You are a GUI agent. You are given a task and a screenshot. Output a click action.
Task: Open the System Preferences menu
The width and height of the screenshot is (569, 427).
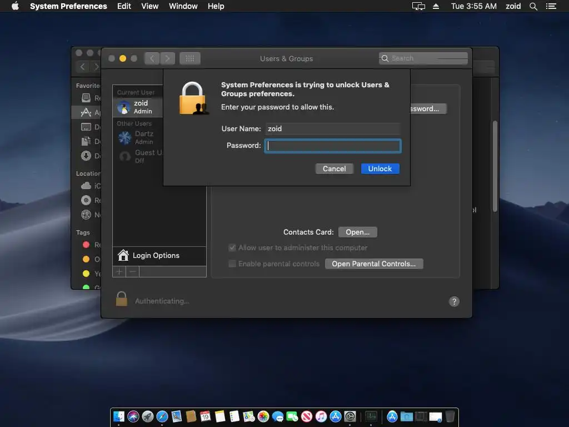[x=68, y=6]
